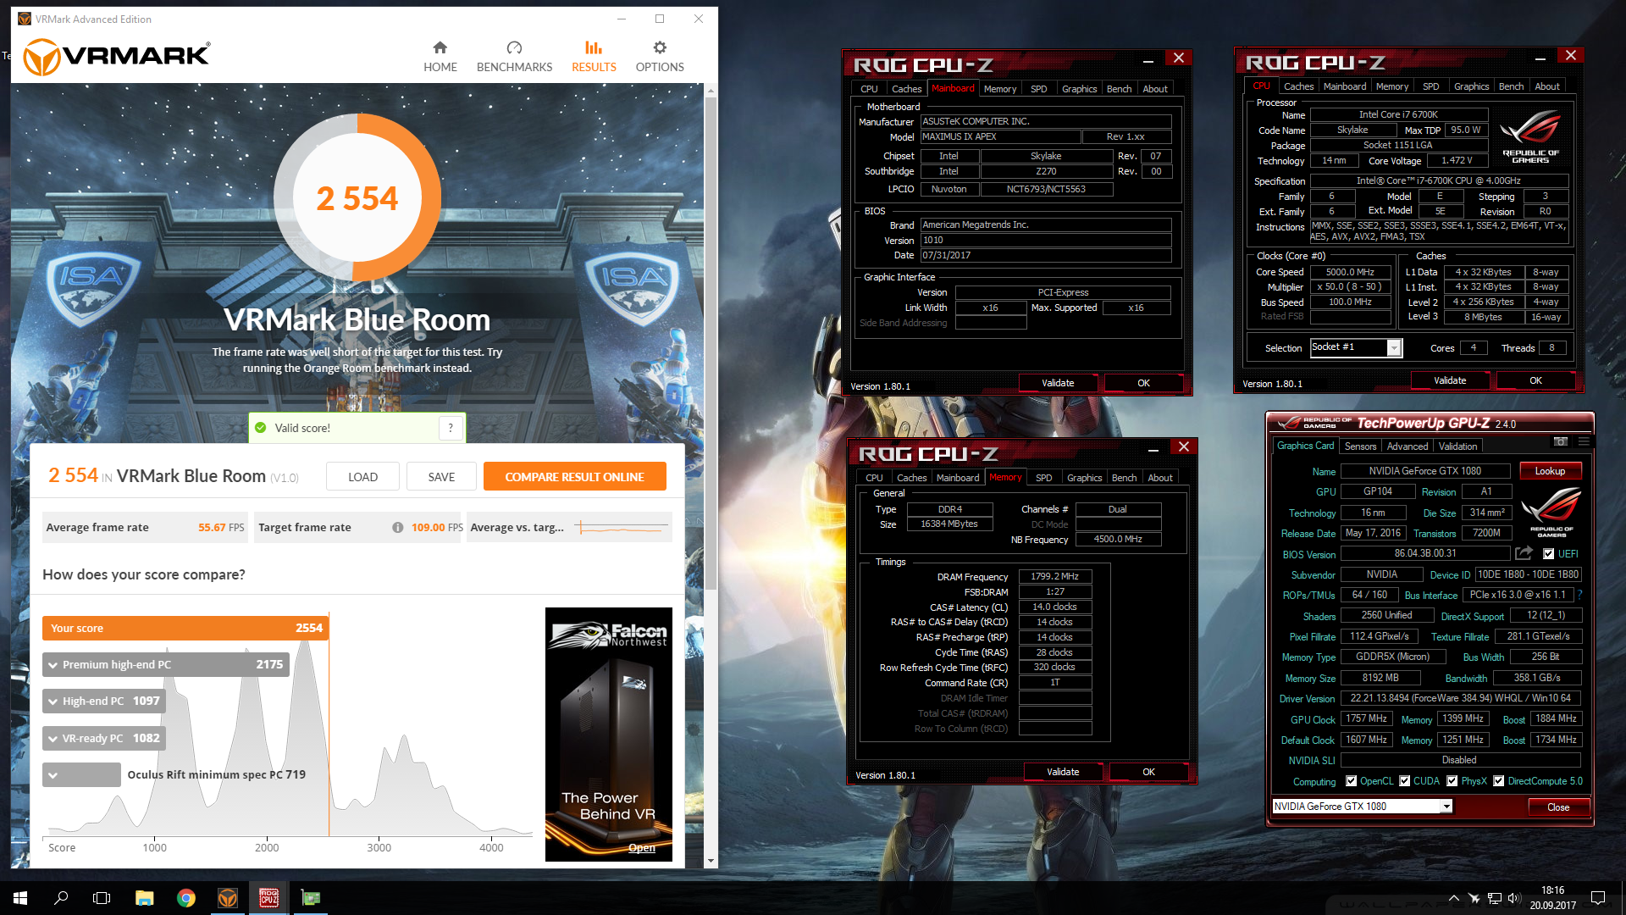Open Bench tab in the CPU-Z Motherboard window
The image size is (1626, 915).
point(1119,89)
